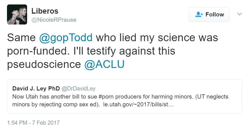Image resolution: width=245 pixels, height=130 pixels.
Task: Click the @NicoleRPrause handle
Action: [54, 20]
